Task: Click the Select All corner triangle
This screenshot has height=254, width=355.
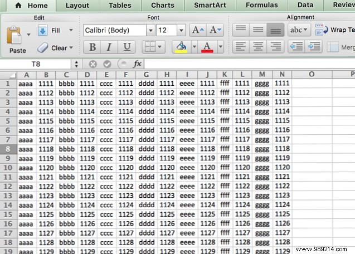Action: 12,75
